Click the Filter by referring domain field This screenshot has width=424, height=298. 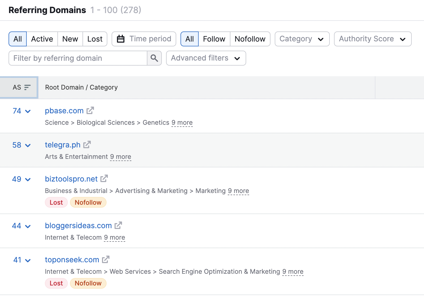click(78, 58)
